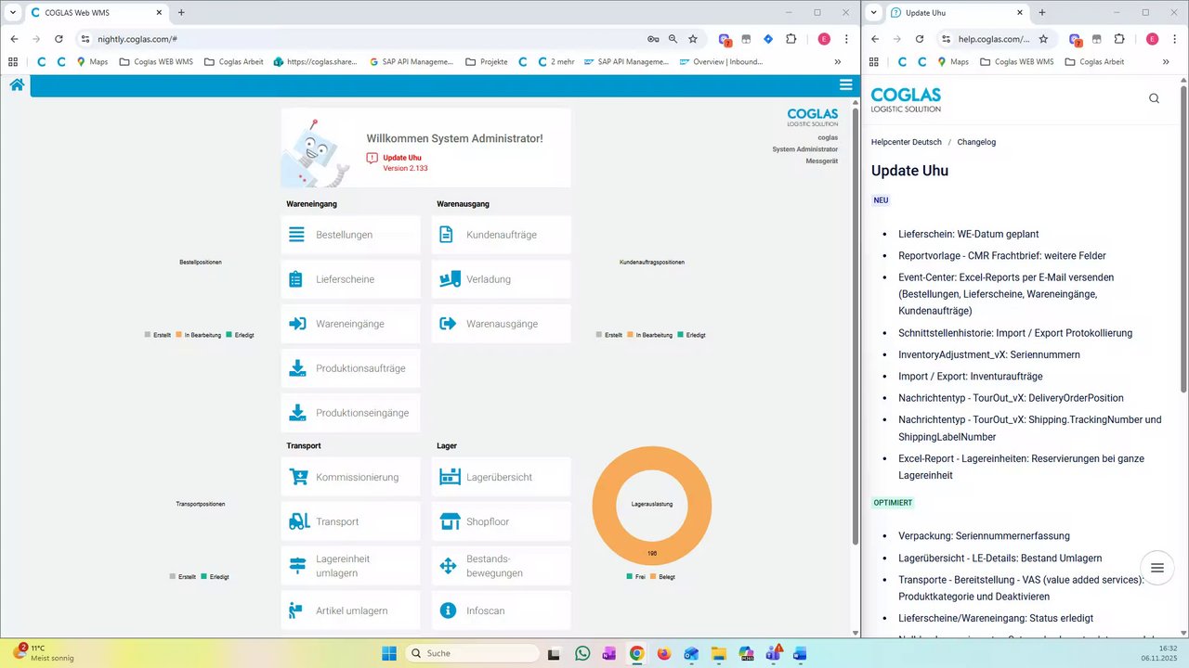The width and height of the screenshot is (1189, 668).
Task: Open the Maps bookmark in WMS window
Action: (92, 62)
